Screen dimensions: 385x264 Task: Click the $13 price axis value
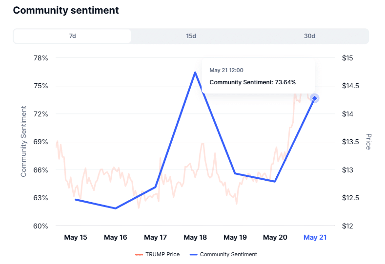[347, 170]
